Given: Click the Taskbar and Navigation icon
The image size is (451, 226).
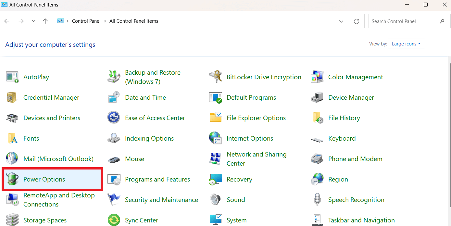Looking at the screenshot, I should coord(317,220).
